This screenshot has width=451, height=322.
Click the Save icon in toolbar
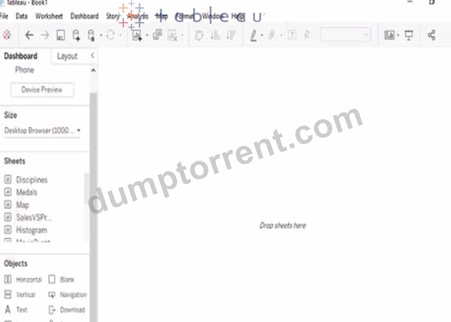(60, 35)
